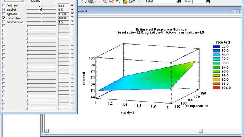Click the agitation slider handle
Image resolution: width=244 pixels, height=137 pixels.
[x=42, y=14]
